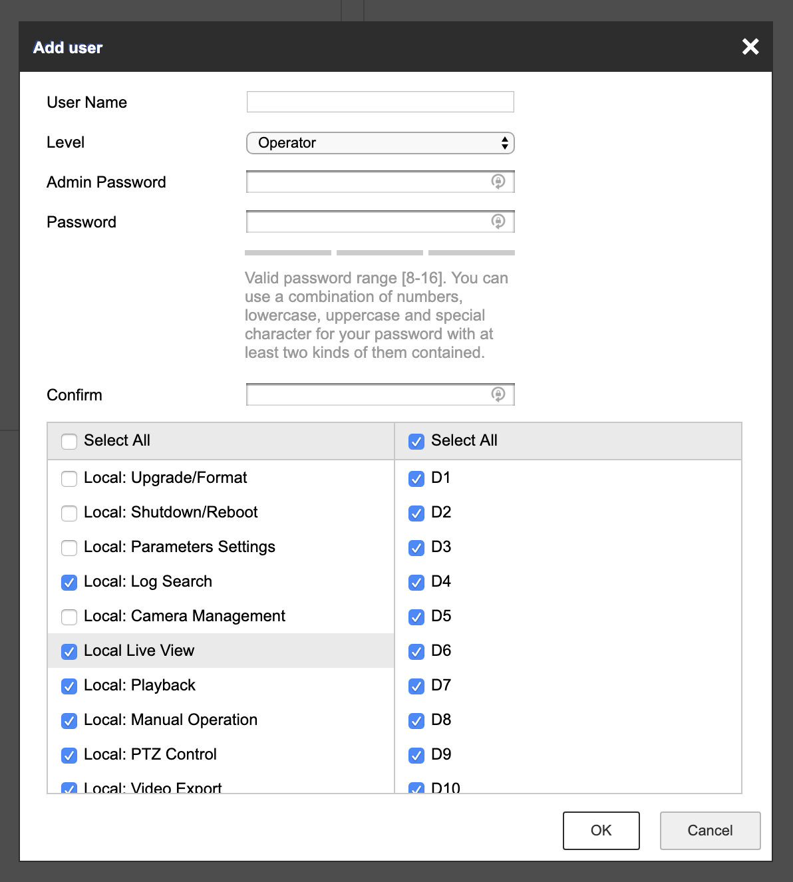Click into the Confirm password field
The image size is (793, 882).
[x=367, y=394]
